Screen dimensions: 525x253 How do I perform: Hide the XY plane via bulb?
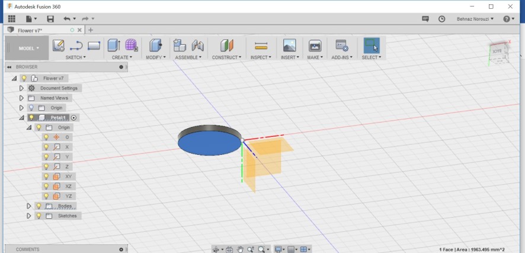click(x=46, y=177)
